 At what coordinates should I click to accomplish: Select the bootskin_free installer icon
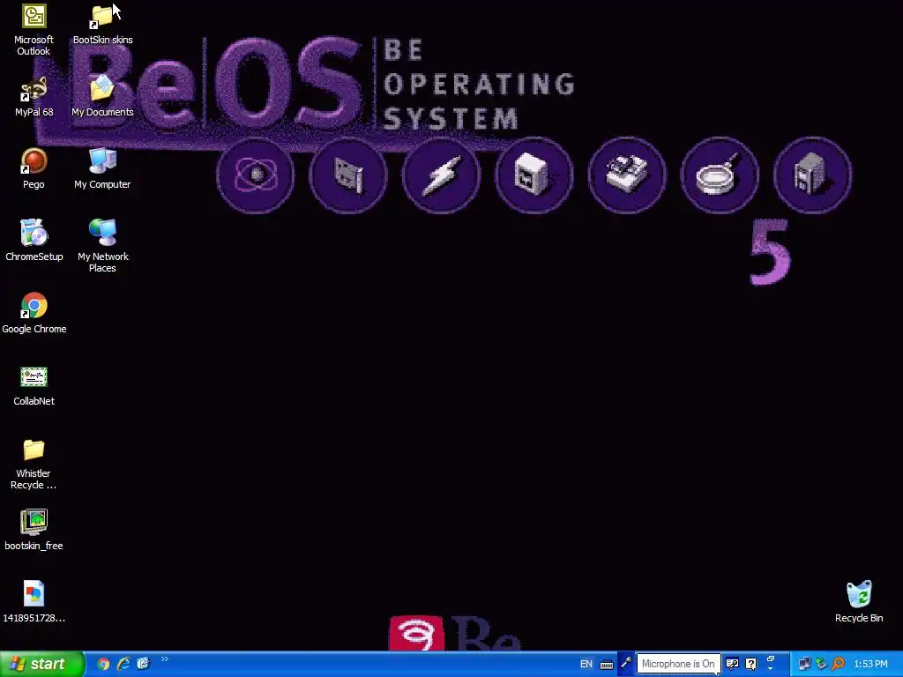(x=34, y=531)
